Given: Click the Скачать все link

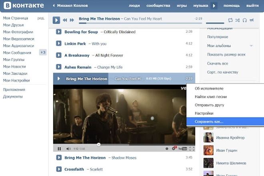Looking at the screenshot, I should point(218,64).
